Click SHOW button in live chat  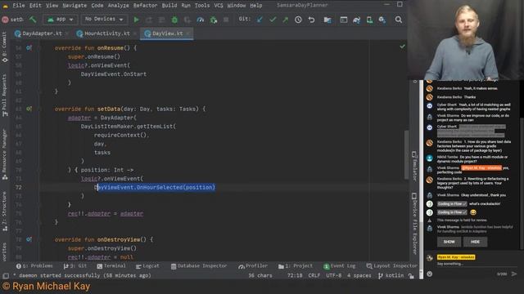(449, 242)
